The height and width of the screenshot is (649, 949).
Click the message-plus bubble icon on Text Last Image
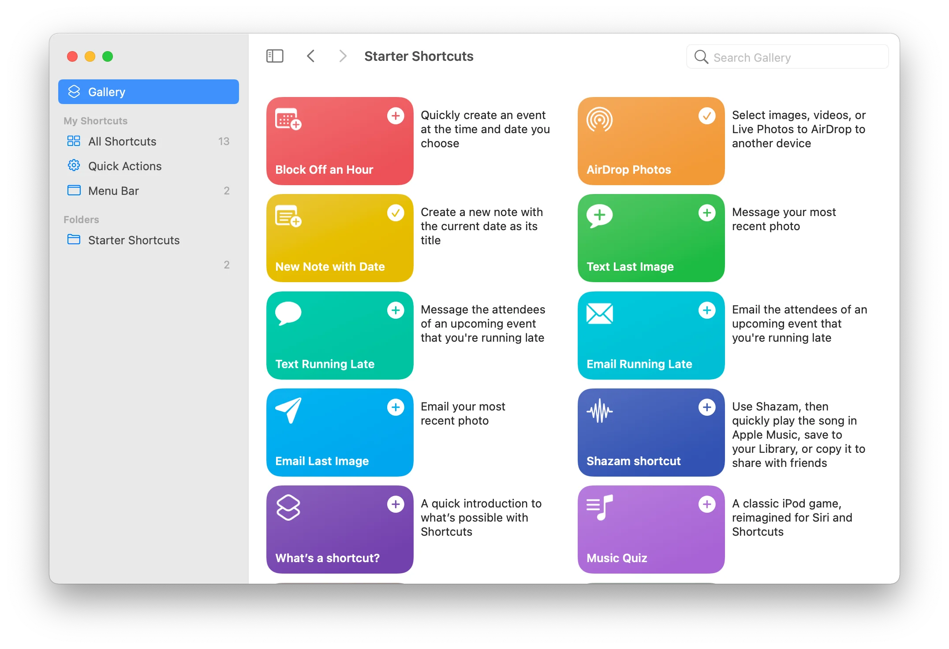599,216
